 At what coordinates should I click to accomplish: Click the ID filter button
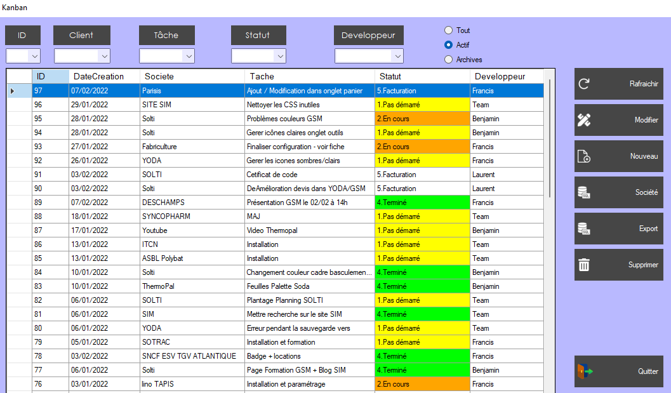(x=23, y=35)
